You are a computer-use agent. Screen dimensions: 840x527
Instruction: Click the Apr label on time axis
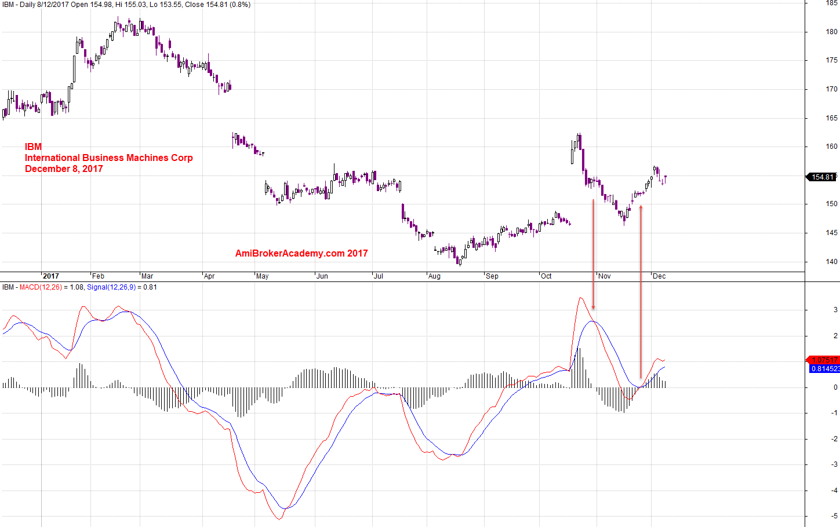pos(209,276)
